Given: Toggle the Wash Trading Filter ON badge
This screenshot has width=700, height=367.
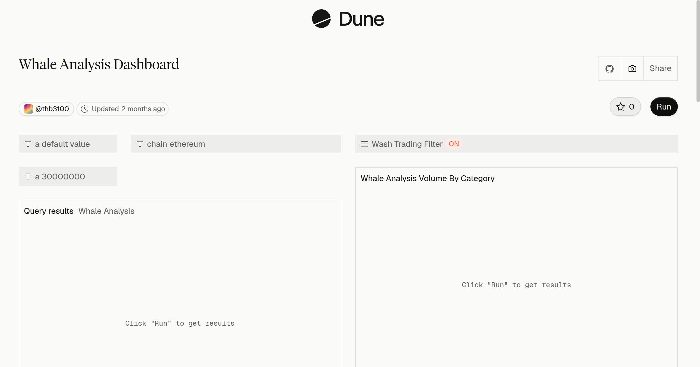Looking at the screenshot, I should [x=454, y=144].
